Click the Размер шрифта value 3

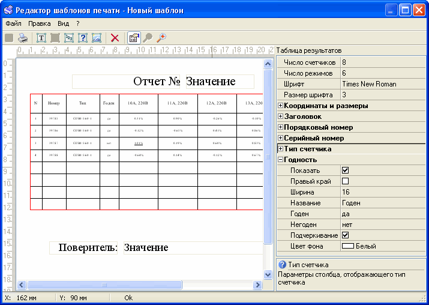(x=383, y=95)
